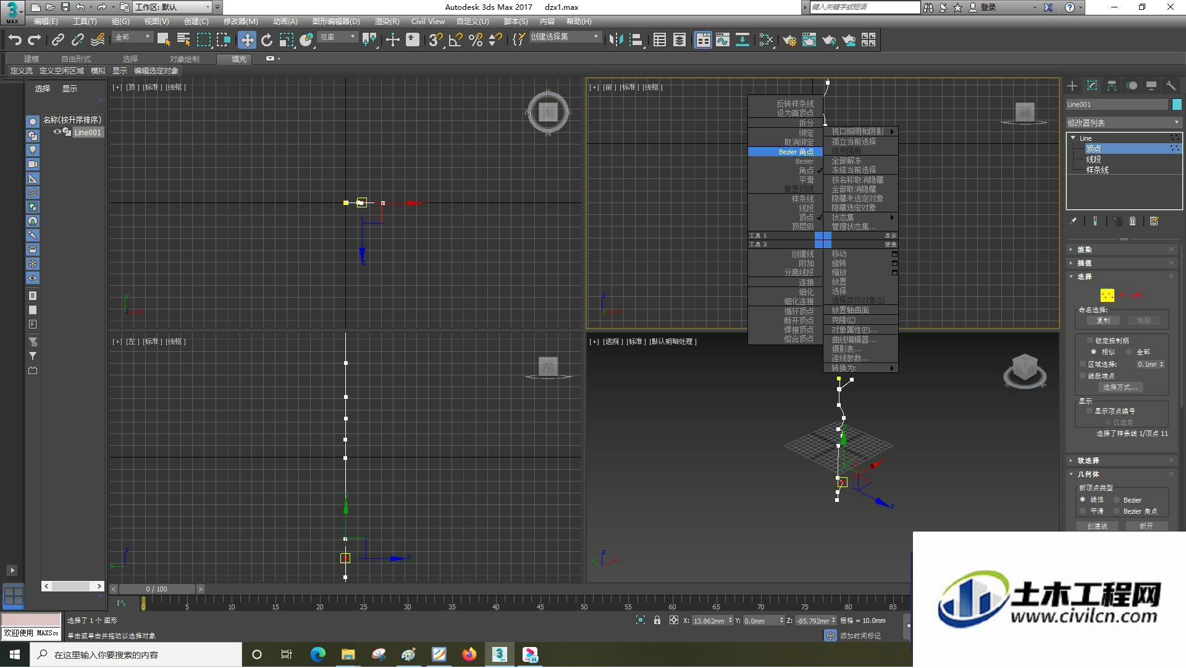This screenshot has width=1186, height=668.
Task: Open the 修改器列表 dropdown
Action: [1124, 123]
